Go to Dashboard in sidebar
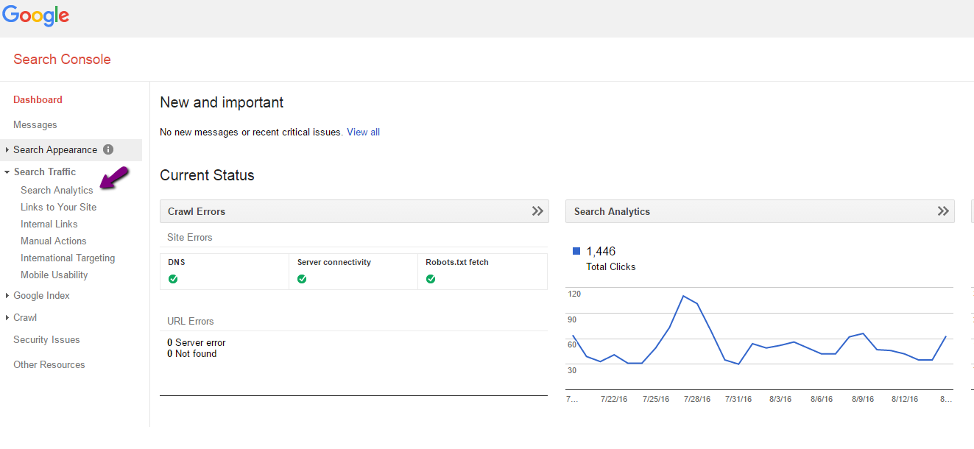The image size is (974, 449). coord(38,99)
